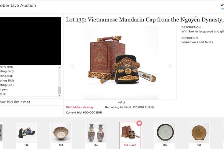Select the 135 - LIVE lot thumbnail
The height and width of the screenshot is (149, 224).
coord(130,135)
